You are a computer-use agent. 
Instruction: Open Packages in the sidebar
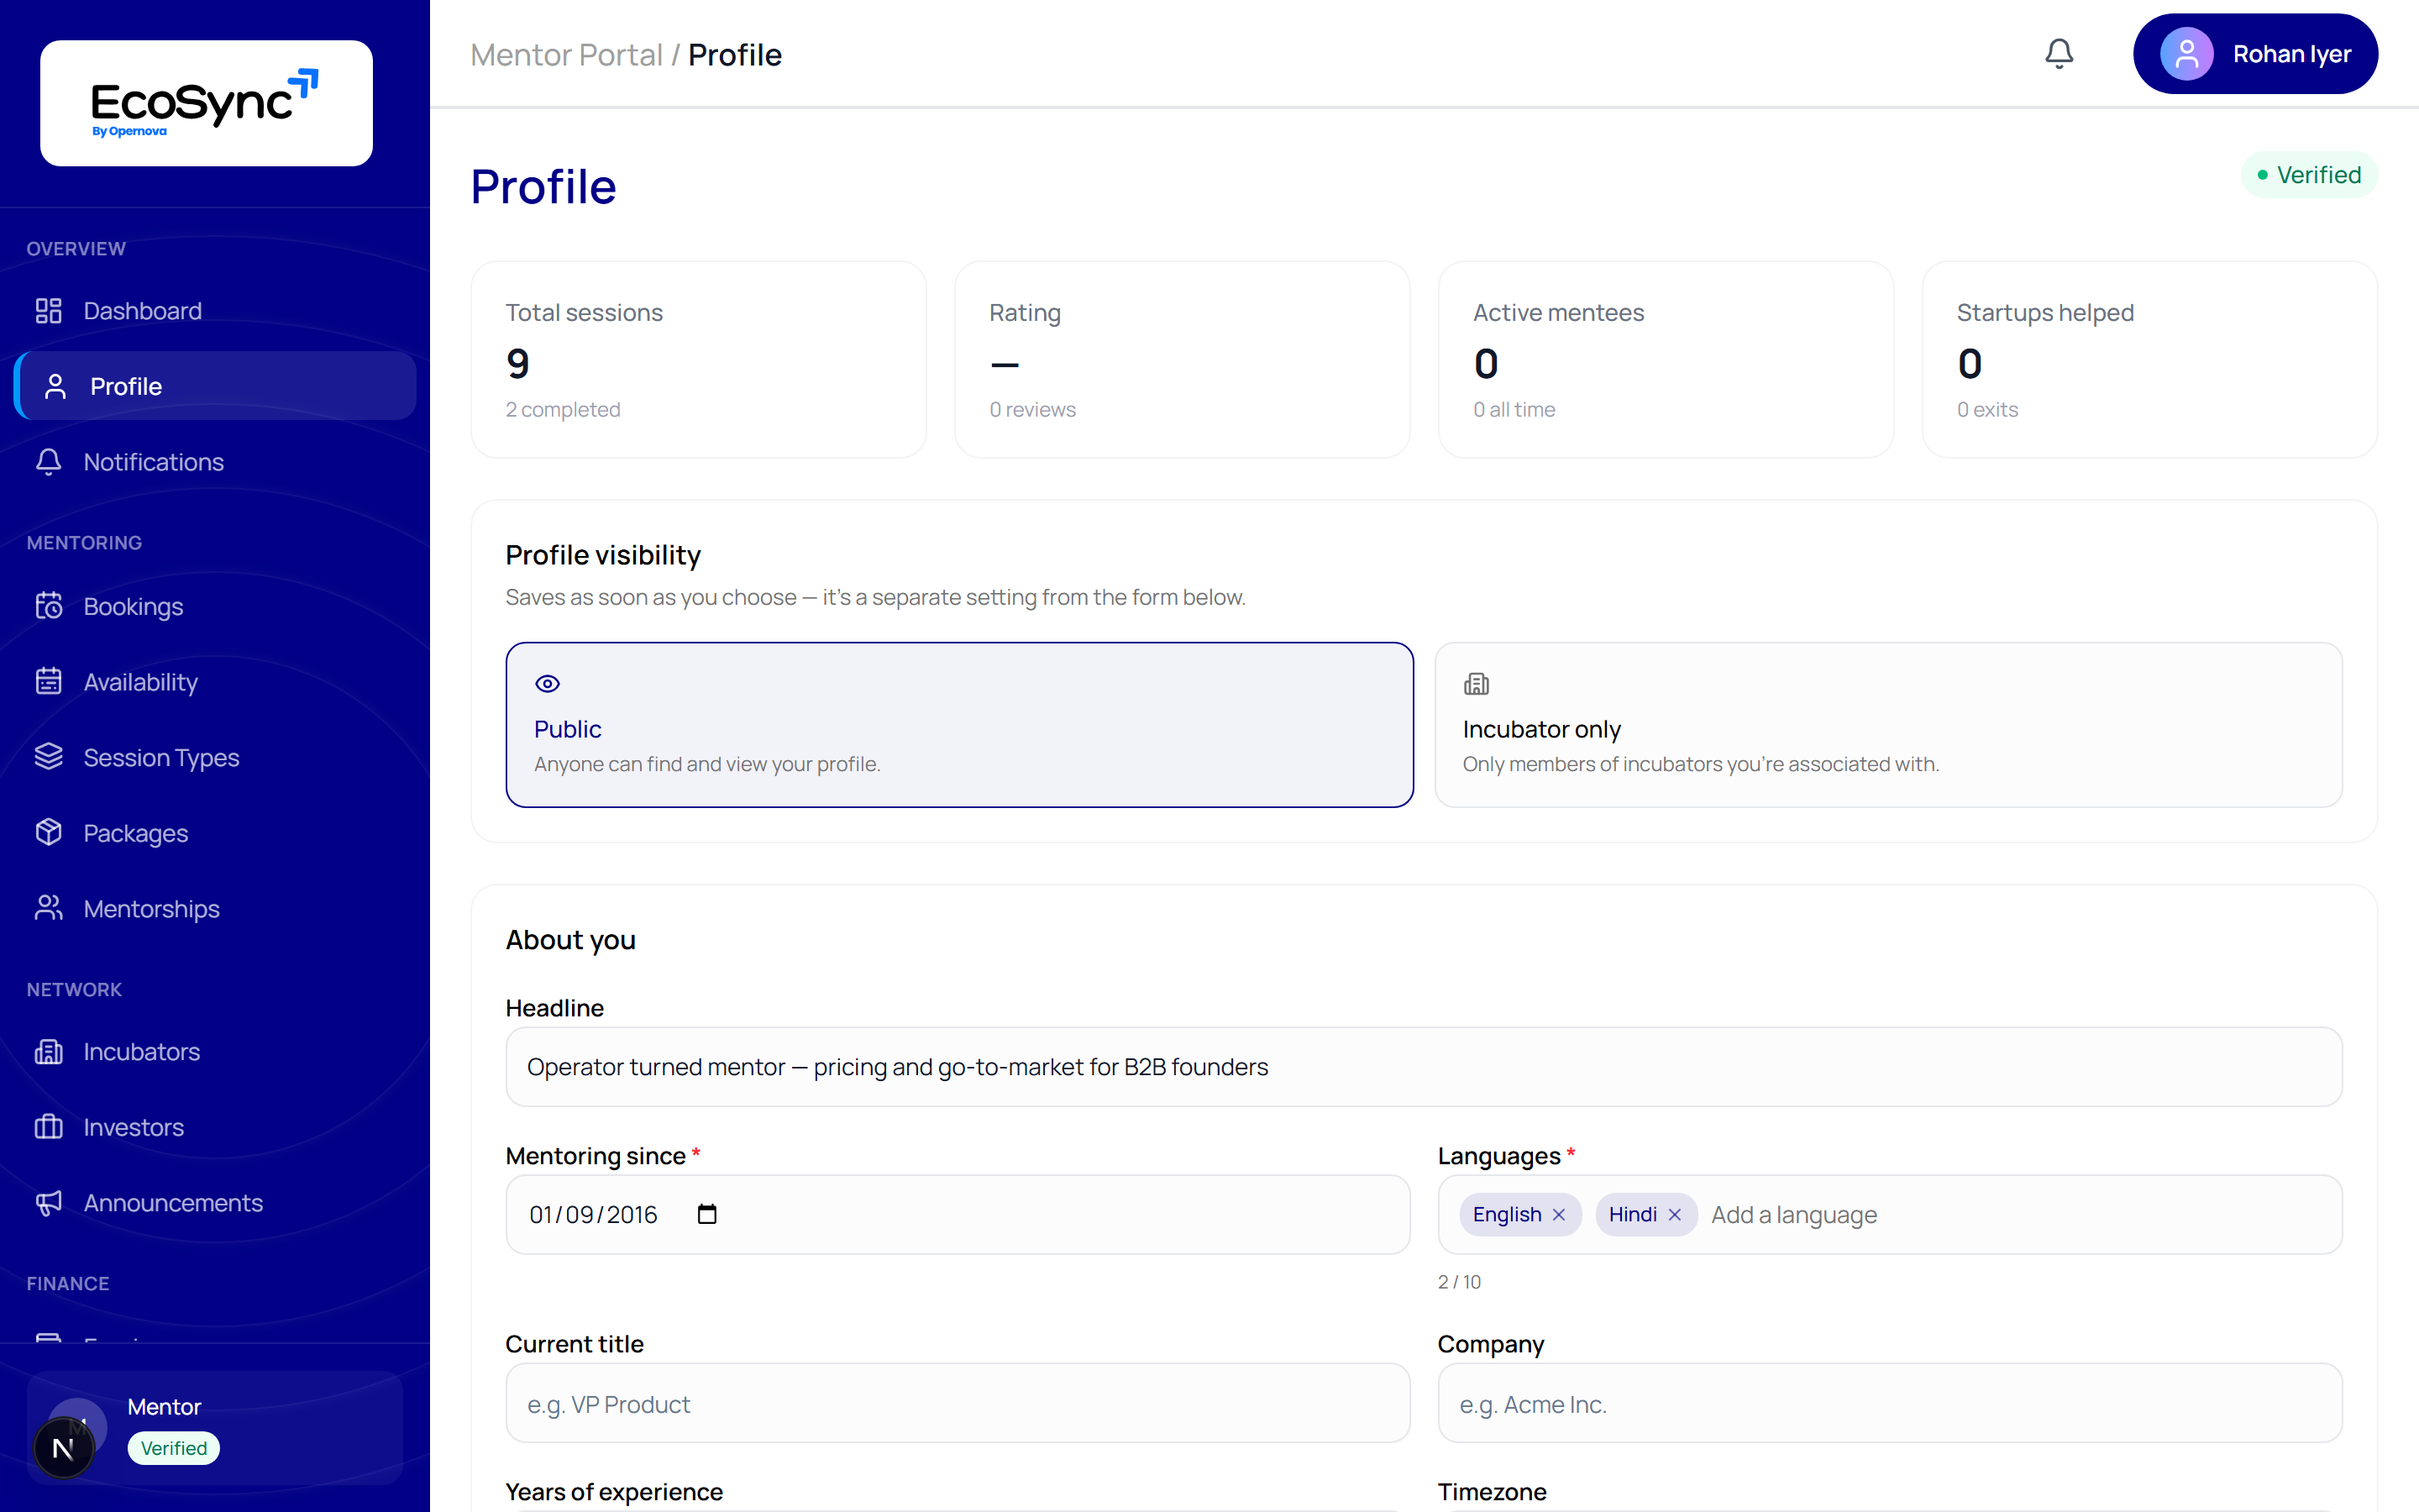pyautogui.click(x=215, y=833)
